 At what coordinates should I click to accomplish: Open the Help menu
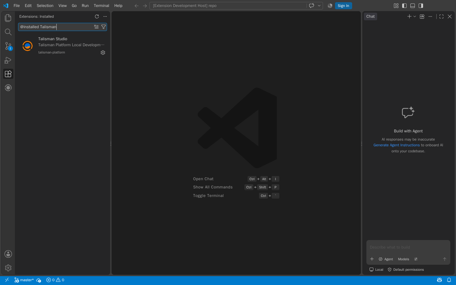118,6
